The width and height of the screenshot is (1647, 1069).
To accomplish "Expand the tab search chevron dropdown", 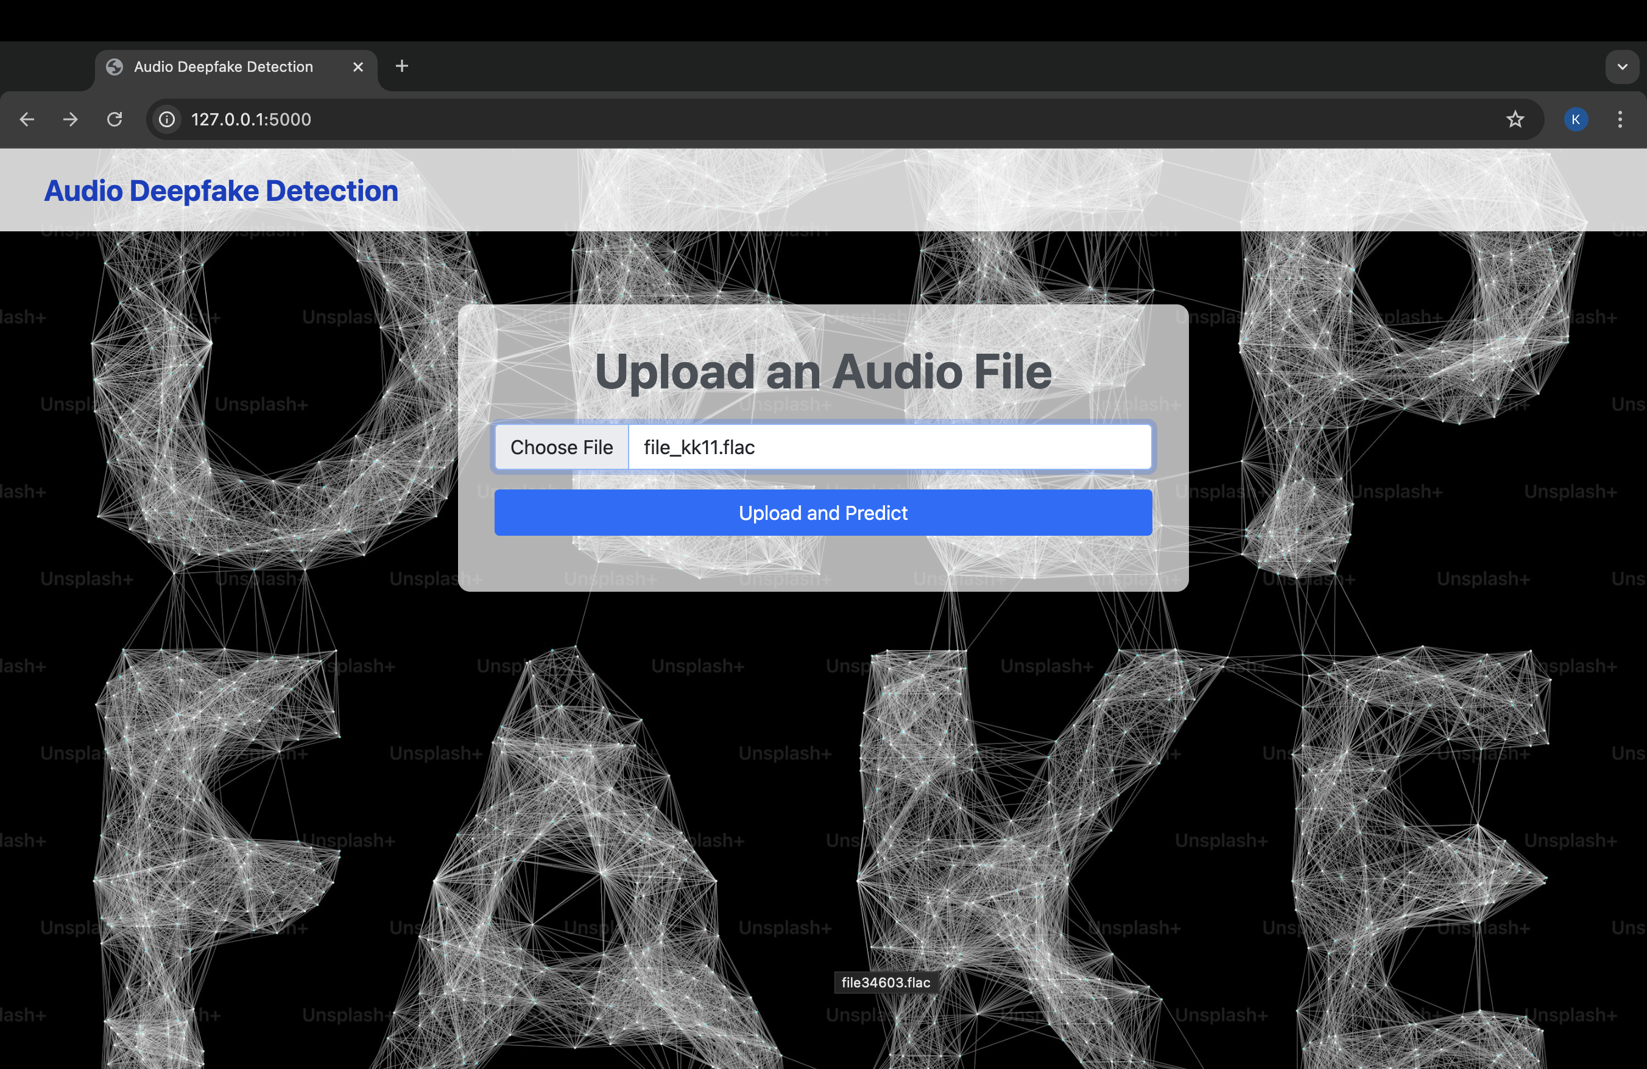I will point(1622,67).
